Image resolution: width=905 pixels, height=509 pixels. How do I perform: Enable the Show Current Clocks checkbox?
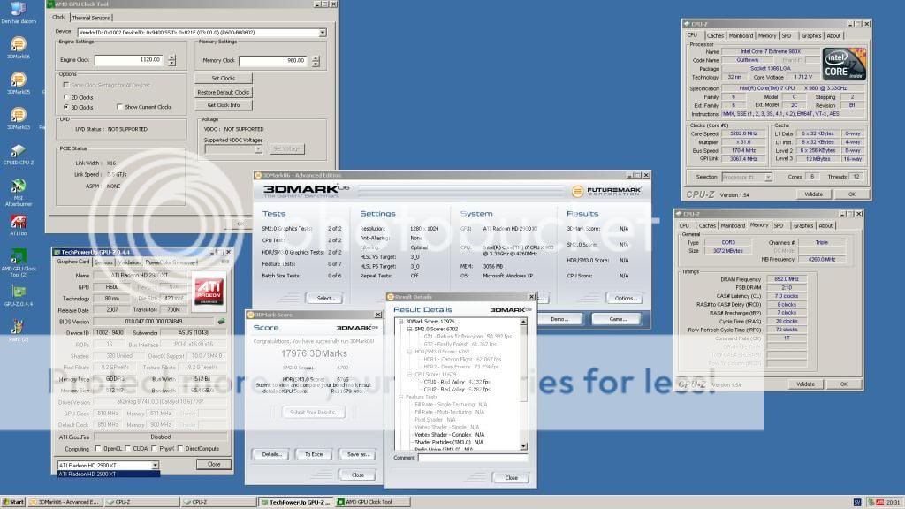pos(119,107)
